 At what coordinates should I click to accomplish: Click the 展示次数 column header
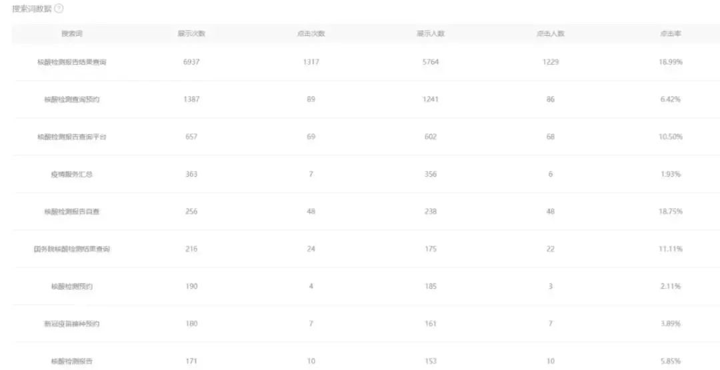pyautogui.click(x=191, y=33)
